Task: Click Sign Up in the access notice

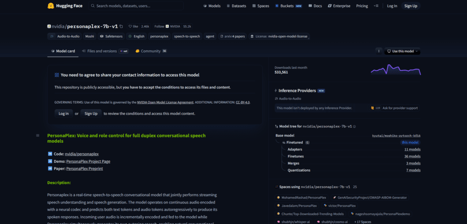Action: click(x=91, y=114)
